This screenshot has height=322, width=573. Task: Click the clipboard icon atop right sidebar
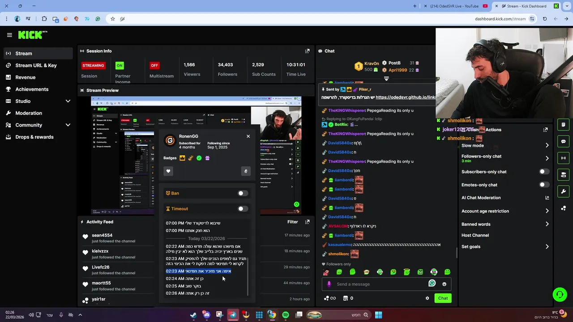(x=563, y=125)
